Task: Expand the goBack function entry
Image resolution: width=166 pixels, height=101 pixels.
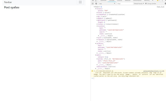Action: (x=97, y=18)
